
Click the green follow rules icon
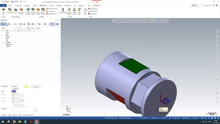[x=39, y=24]
